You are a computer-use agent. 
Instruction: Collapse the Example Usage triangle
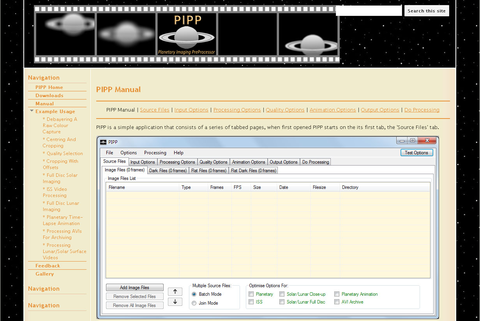32,111
